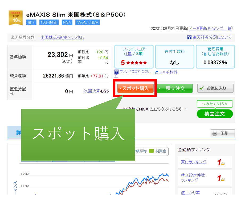Click help icon beside 楽天証券分類について
Image resolution: width=241 pixels, height=202 pixels.
pyautogui.click(x=189, y=37)
